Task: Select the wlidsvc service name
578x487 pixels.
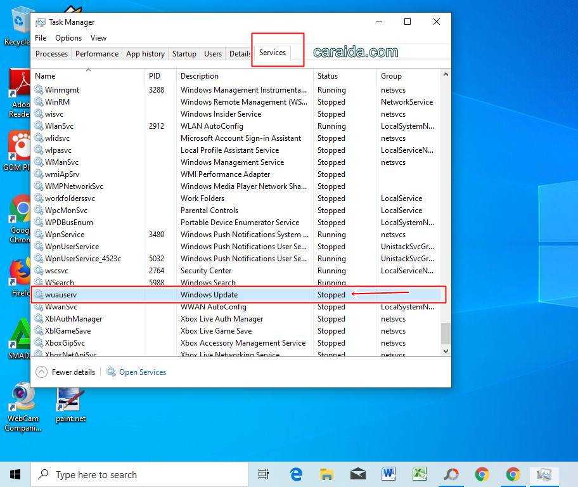Action: [57, 138]
